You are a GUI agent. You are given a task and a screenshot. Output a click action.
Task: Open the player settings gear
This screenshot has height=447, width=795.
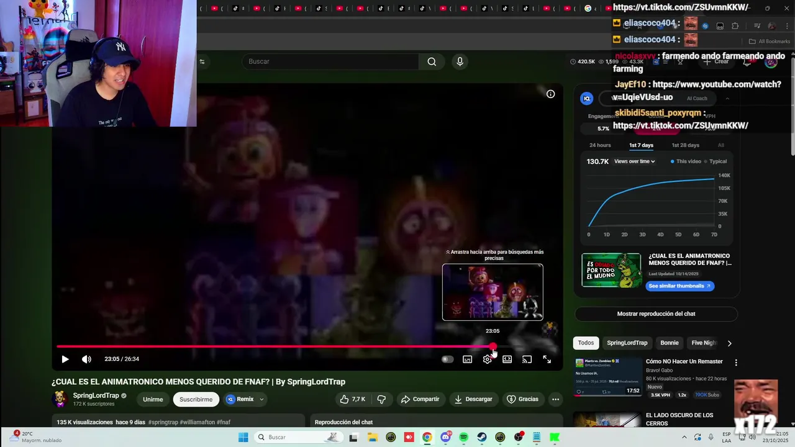pos(488,359)
